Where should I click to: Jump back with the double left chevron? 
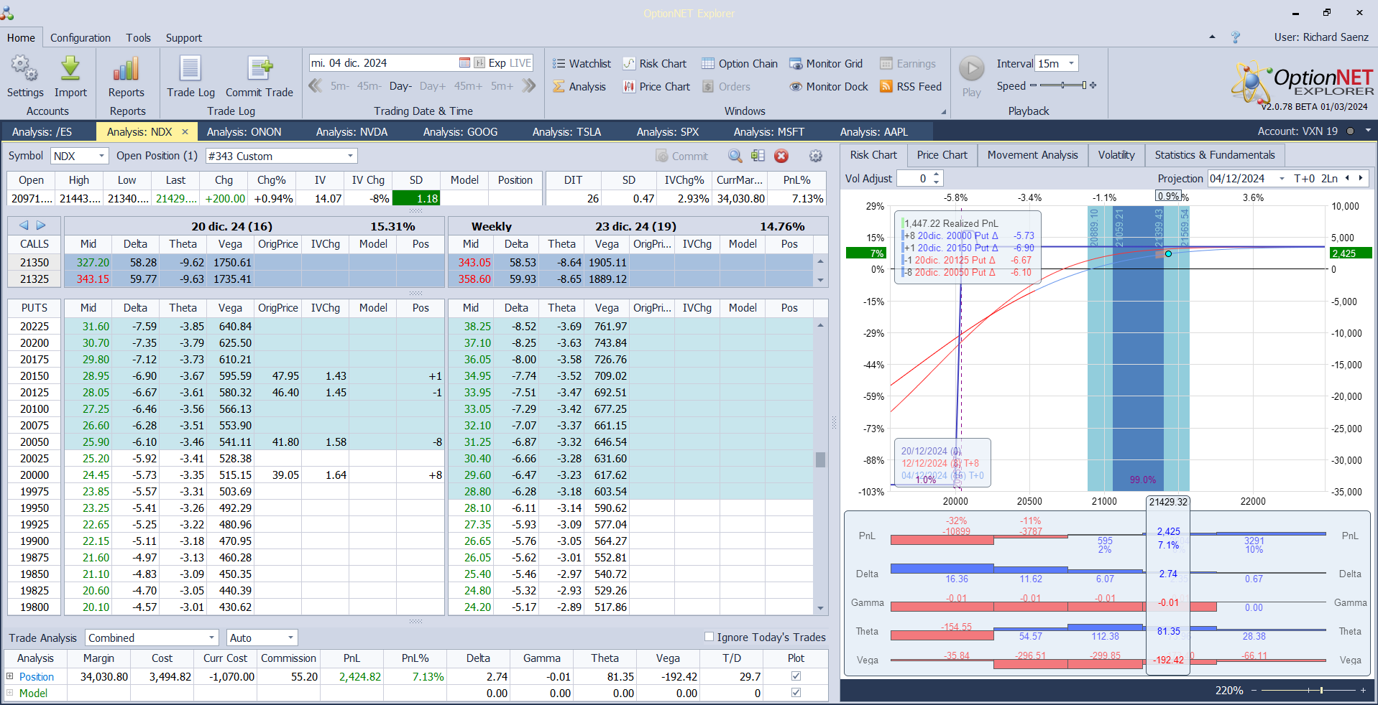click(x=316, y=86)
